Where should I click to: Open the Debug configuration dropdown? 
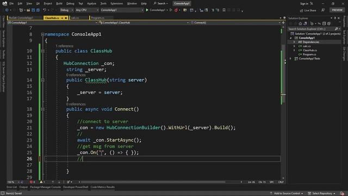coord(66,10)
